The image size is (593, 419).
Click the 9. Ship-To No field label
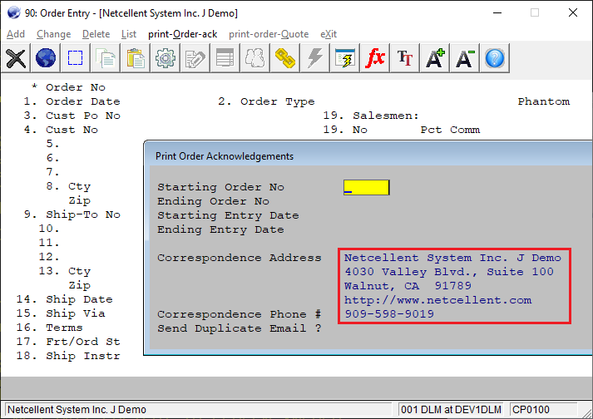tap(72, 214)
